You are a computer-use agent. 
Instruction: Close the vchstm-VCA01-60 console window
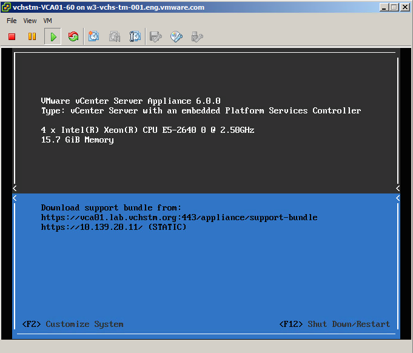click(x=405, y=7)
